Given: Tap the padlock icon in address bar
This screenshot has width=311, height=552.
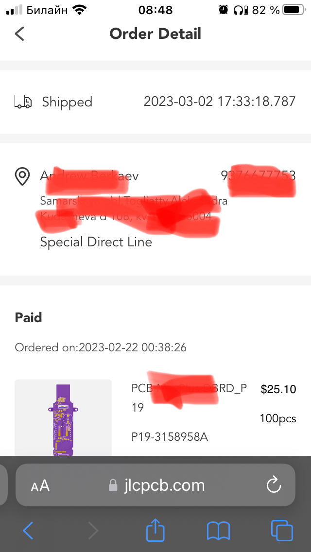Looking at the screenshot, I should point(113,485).
